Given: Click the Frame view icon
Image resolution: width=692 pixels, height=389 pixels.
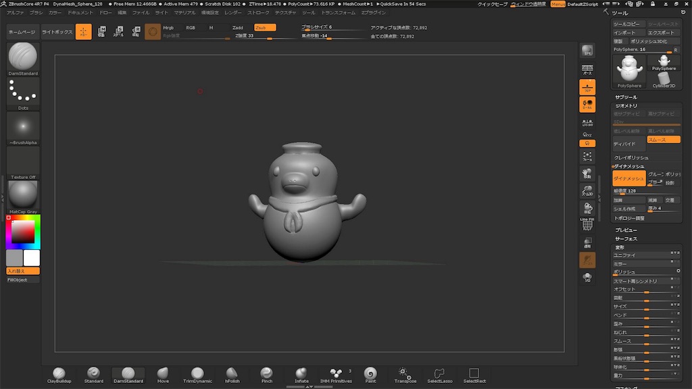Looking at the screenshot, I should (587, 156).
